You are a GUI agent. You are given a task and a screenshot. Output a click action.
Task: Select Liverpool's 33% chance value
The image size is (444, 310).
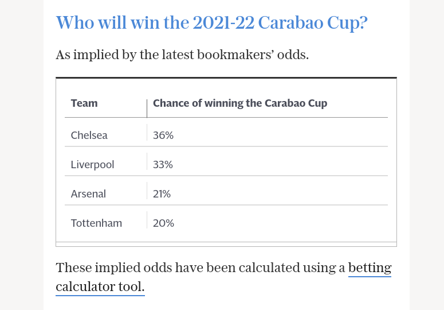[163, 165]
